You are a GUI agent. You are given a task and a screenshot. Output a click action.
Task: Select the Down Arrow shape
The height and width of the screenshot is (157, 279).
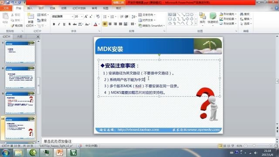(192, 19)
